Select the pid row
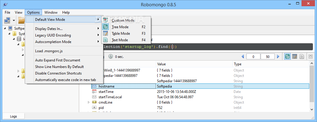This screenshot has width=317, height=122. 200,108
